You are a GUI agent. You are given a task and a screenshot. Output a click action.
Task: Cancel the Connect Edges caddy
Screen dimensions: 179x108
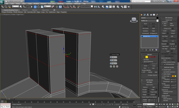[x=117, y=67]
